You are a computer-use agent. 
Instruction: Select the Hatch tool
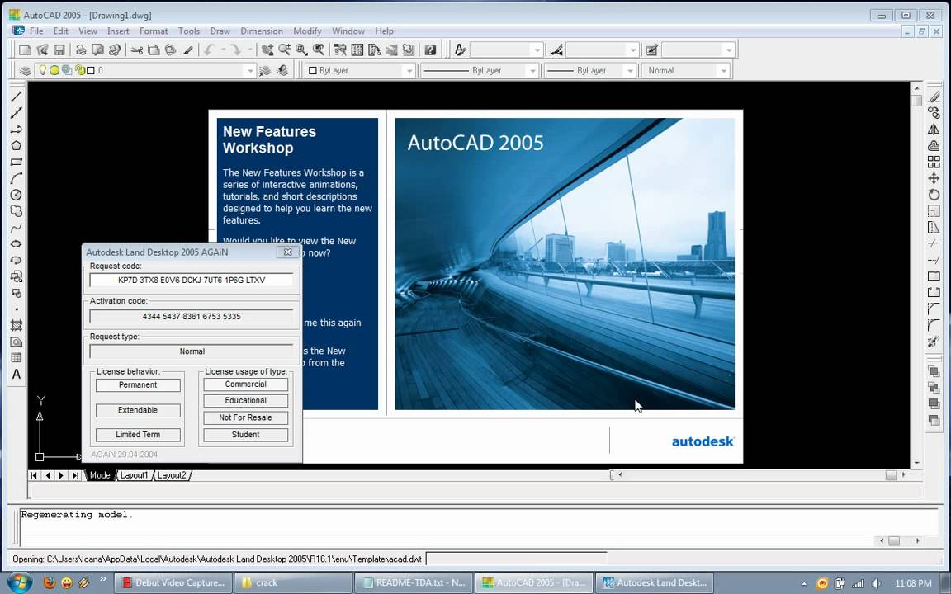click(17, 326)
